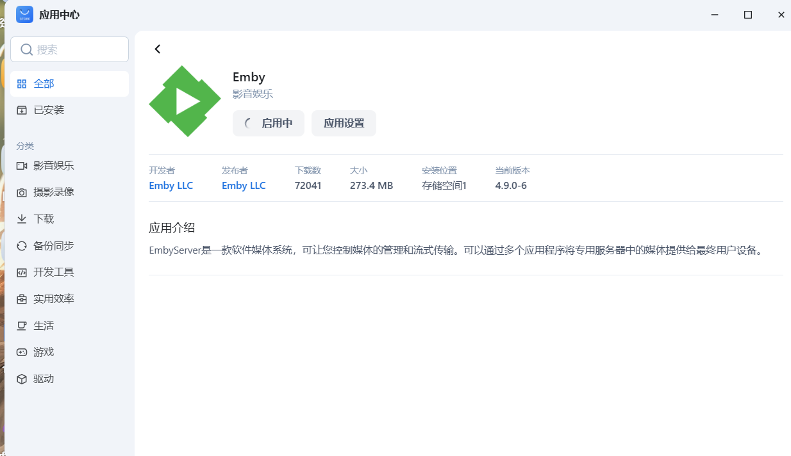Viewport: 791px width, 456px height.
Task: Click the 应用中心 window title text
Action: pyautogui.click(x=60, y=15)
